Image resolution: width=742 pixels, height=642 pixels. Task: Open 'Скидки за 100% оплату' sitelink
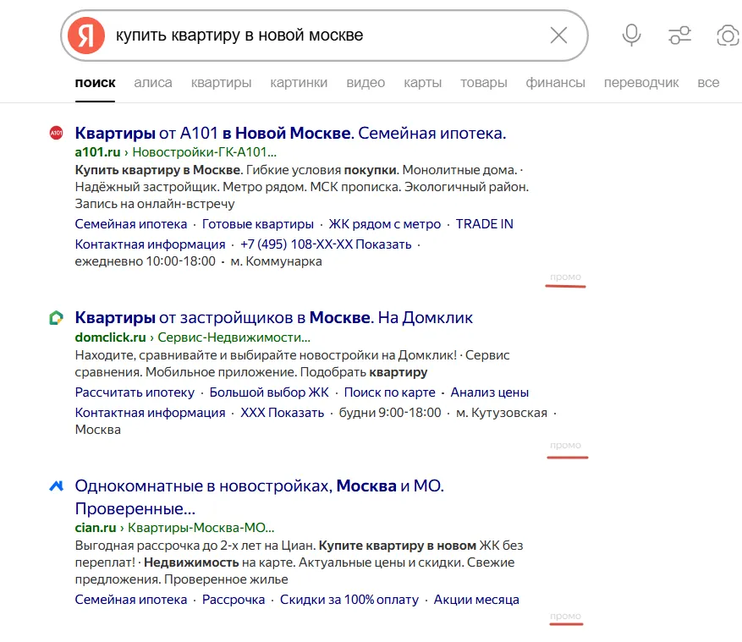(x=349, y=600)
